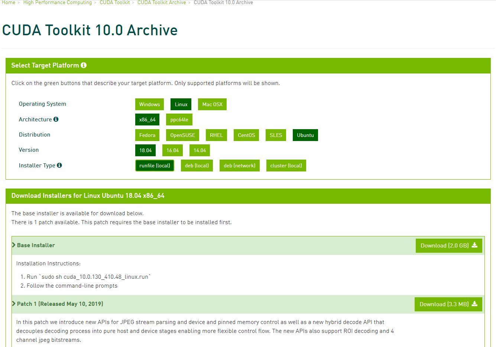Select the Windows operating system
This screenshot has width=496, height=347.
pos(149,104)
